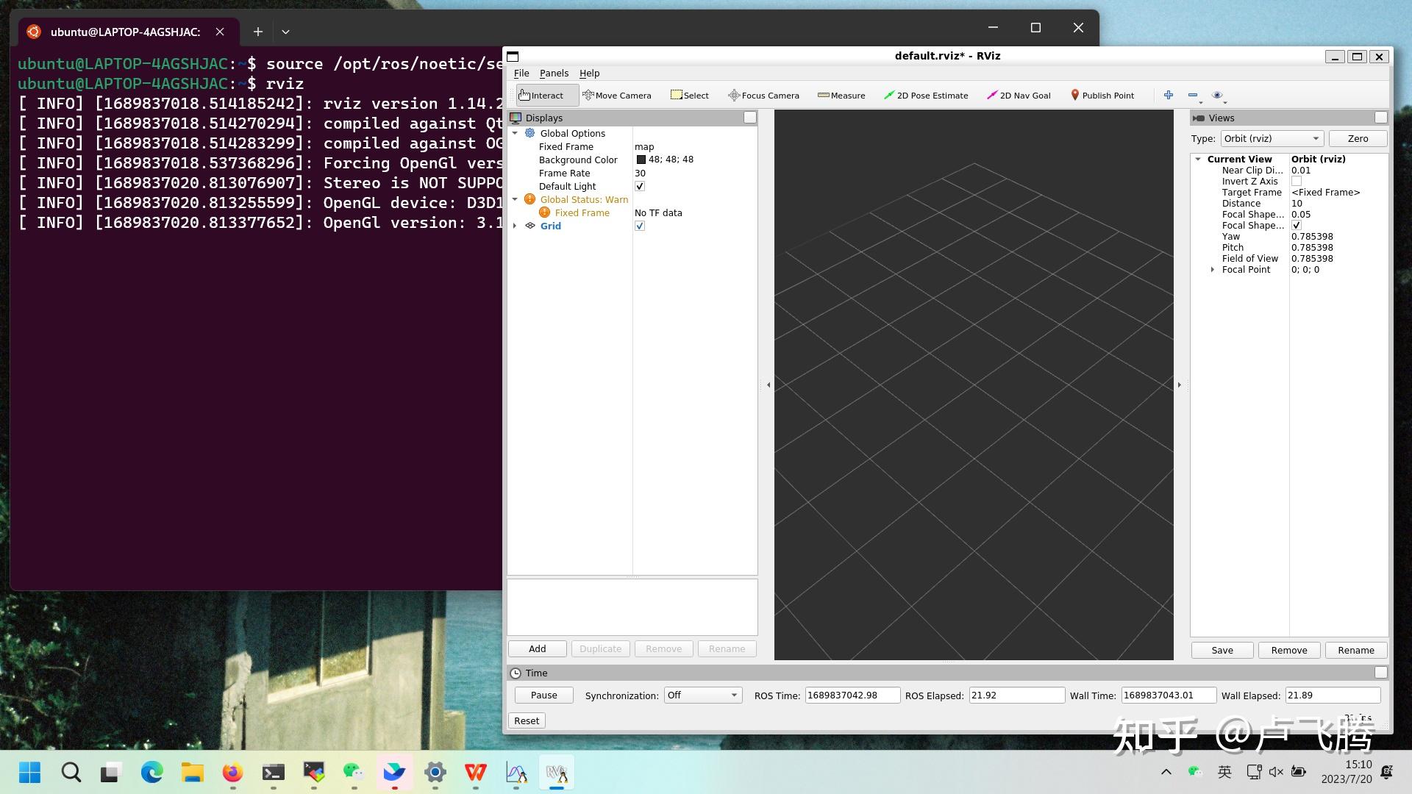
Task: Open the File menu in RViz
Action: pyautogui.click(x=521, y=73)
